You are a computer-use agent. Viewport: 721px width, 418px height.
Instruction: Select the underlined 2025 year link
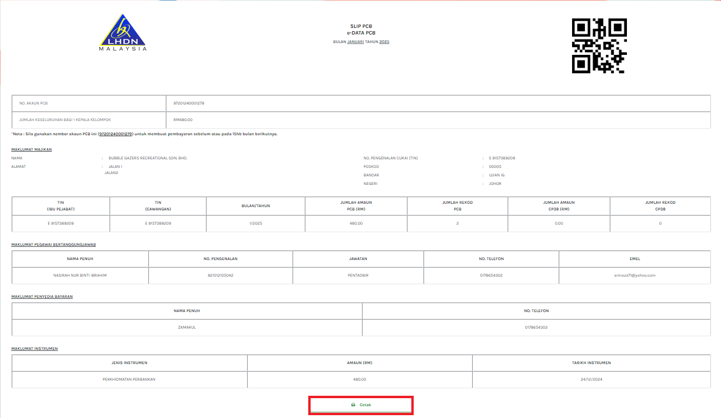point(384,42)
